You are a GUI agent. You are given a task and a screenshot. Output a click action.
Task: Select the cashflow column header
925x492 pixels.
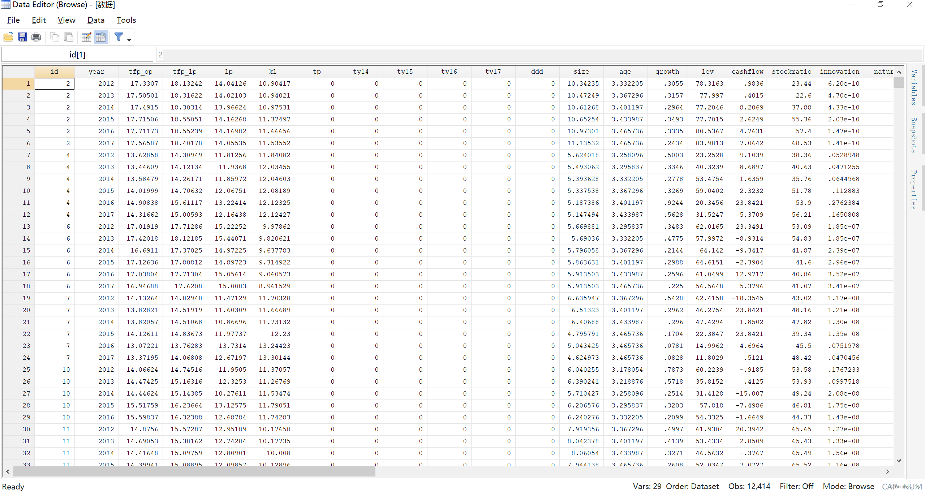747,72
